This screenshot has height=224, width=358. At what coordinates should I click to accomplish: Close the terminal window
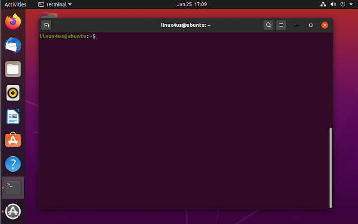pos(325,25)
